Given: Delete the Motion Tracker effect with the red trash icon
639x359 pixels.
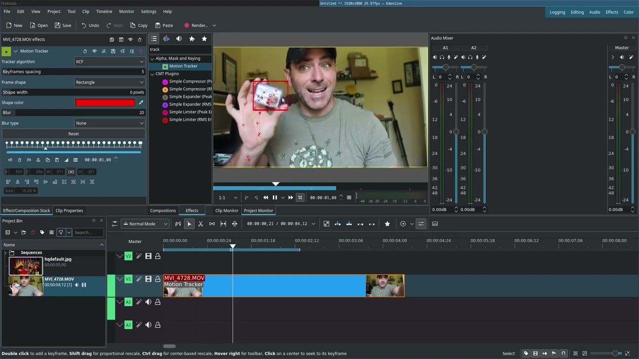Looking at the screenshot, I should click(x=141, y=51).
